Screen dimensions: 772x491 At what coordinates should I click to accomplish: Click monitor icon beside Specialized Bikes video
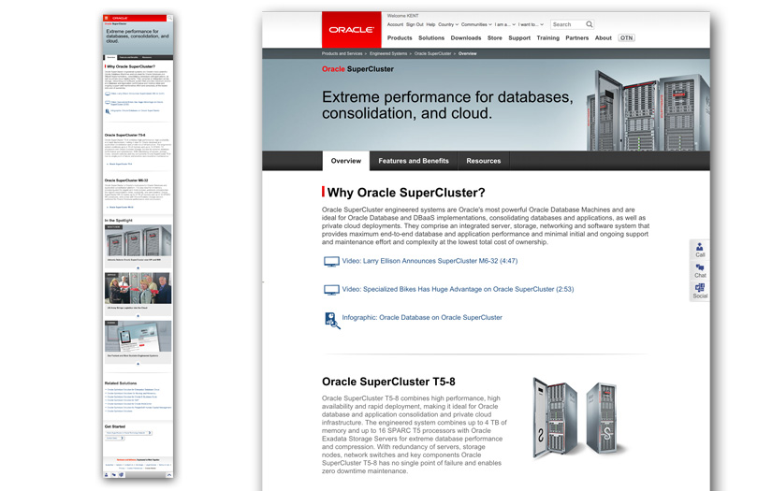click(x=330, y=290)
